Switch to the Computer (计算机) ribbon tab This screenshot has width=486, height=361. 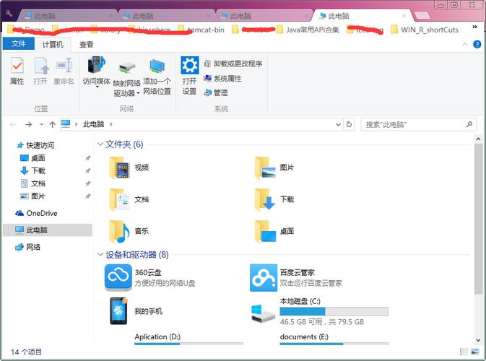(x=53, y=45)
